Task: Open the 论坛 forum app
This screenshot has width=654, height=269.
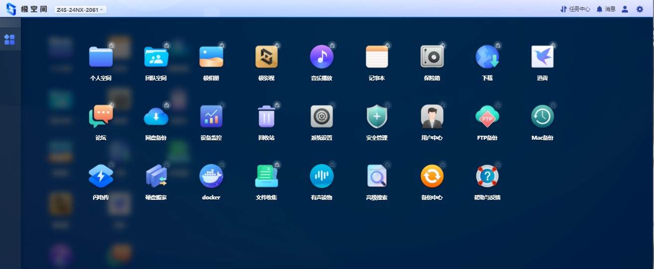Action: [101, 116]
